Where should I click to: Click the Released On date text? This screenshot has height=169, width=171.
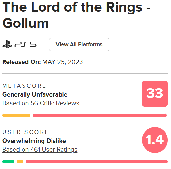pyautogui.click(x=43, y=62)
